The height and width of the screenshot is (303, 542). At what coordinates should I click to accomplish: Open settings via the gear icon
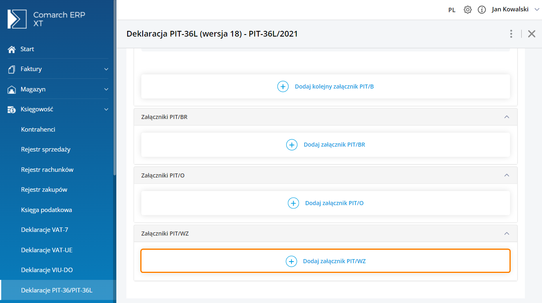(x=468, y=10)
